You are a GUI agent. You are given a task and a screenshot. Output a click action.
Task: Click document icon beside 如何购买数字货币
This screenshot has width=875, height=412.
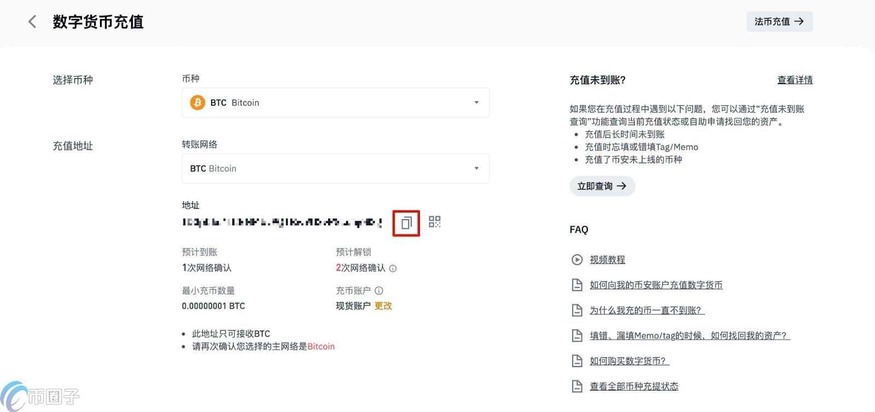pos(577,361)
